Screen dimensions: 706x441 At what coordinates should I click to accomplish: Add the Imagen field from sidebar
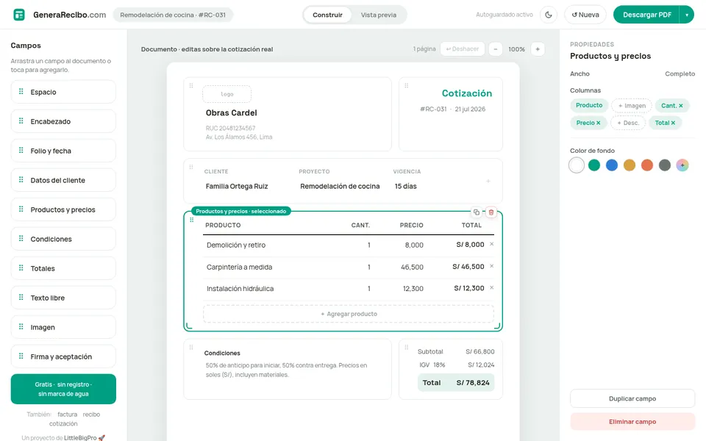tap(63, 327)
